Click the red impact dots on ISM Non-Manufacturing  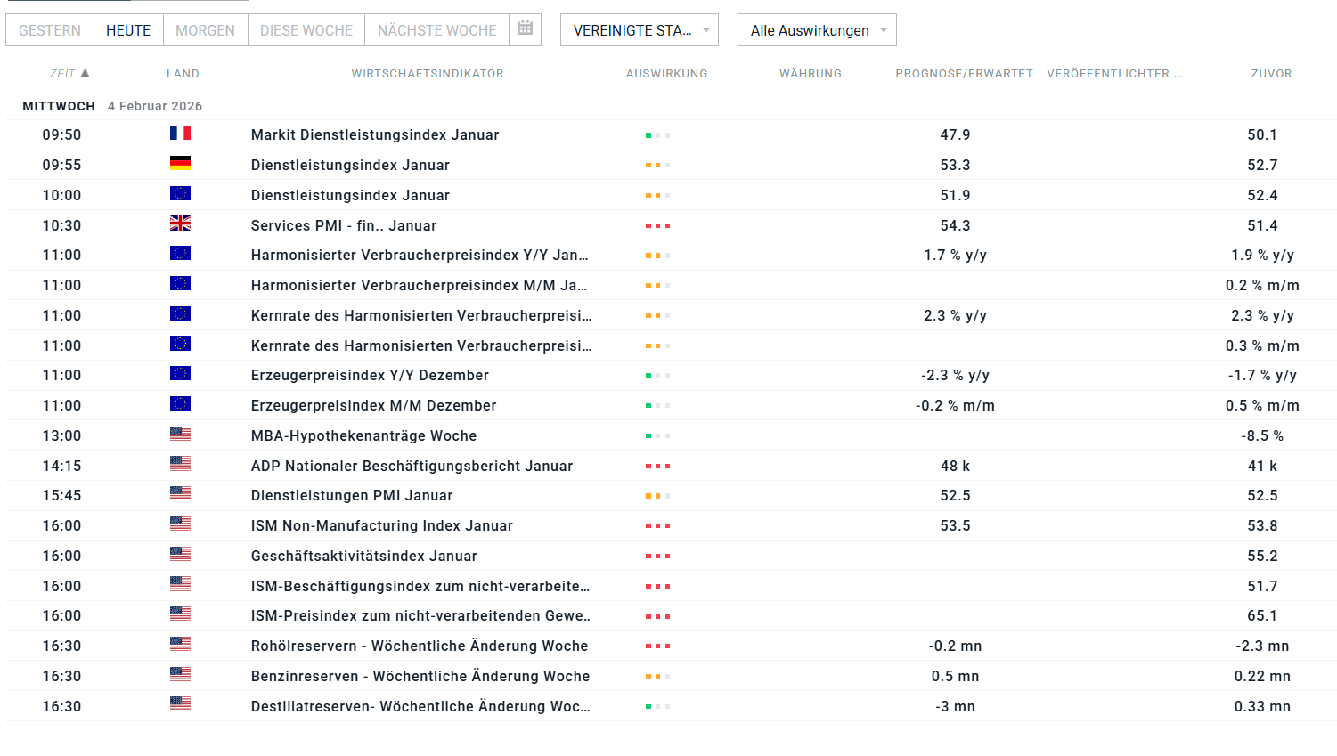click(657, 524)
